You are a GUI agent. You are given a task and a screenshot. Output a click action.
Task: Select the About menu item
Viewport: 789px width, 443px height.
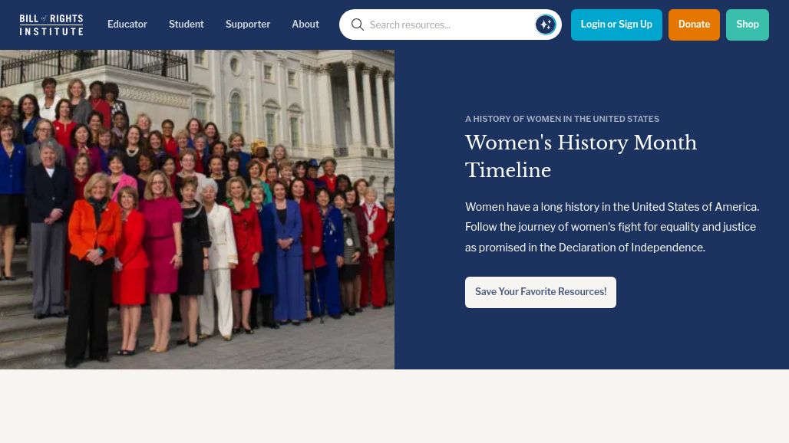tap(305, 25)
